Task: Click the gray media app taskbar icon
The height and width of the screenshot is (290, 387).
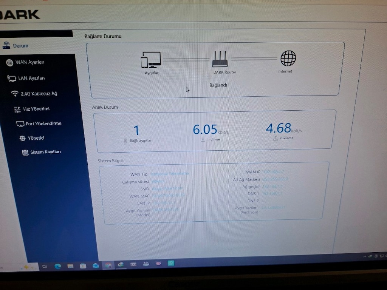Action: click(133, 264)
